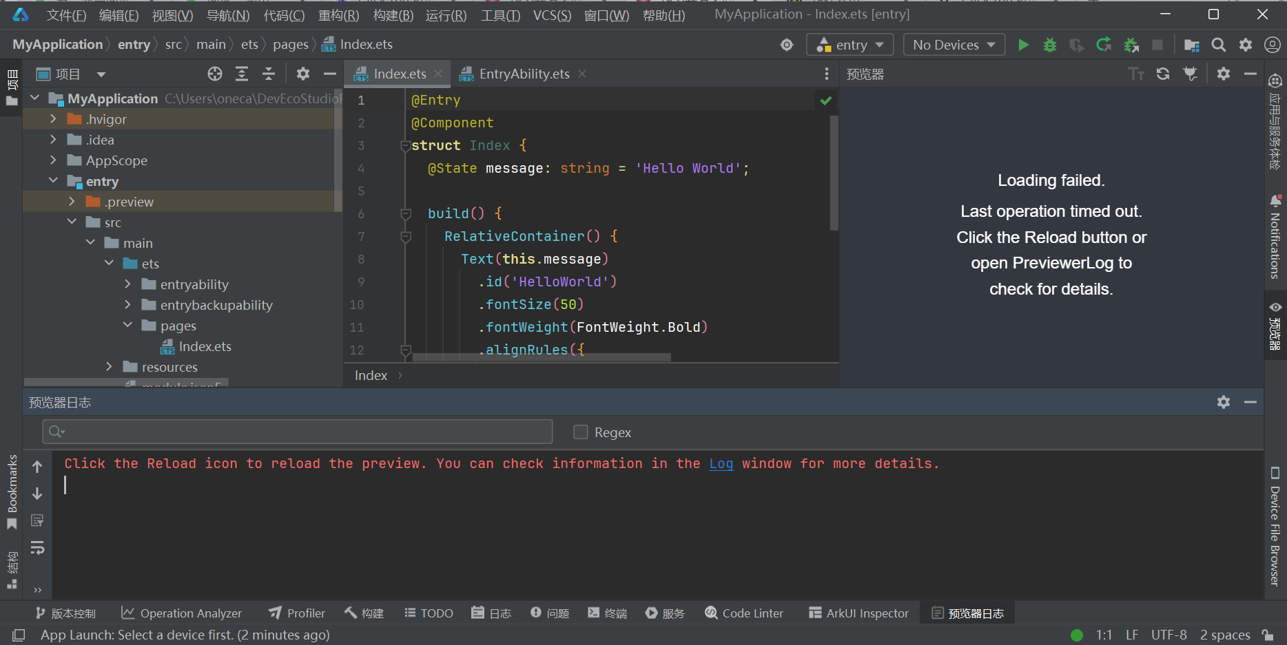Viewport: 1287px width, 645px height.
Task: Open the Profiler tool window tab
Action: (x=297, y=613)
